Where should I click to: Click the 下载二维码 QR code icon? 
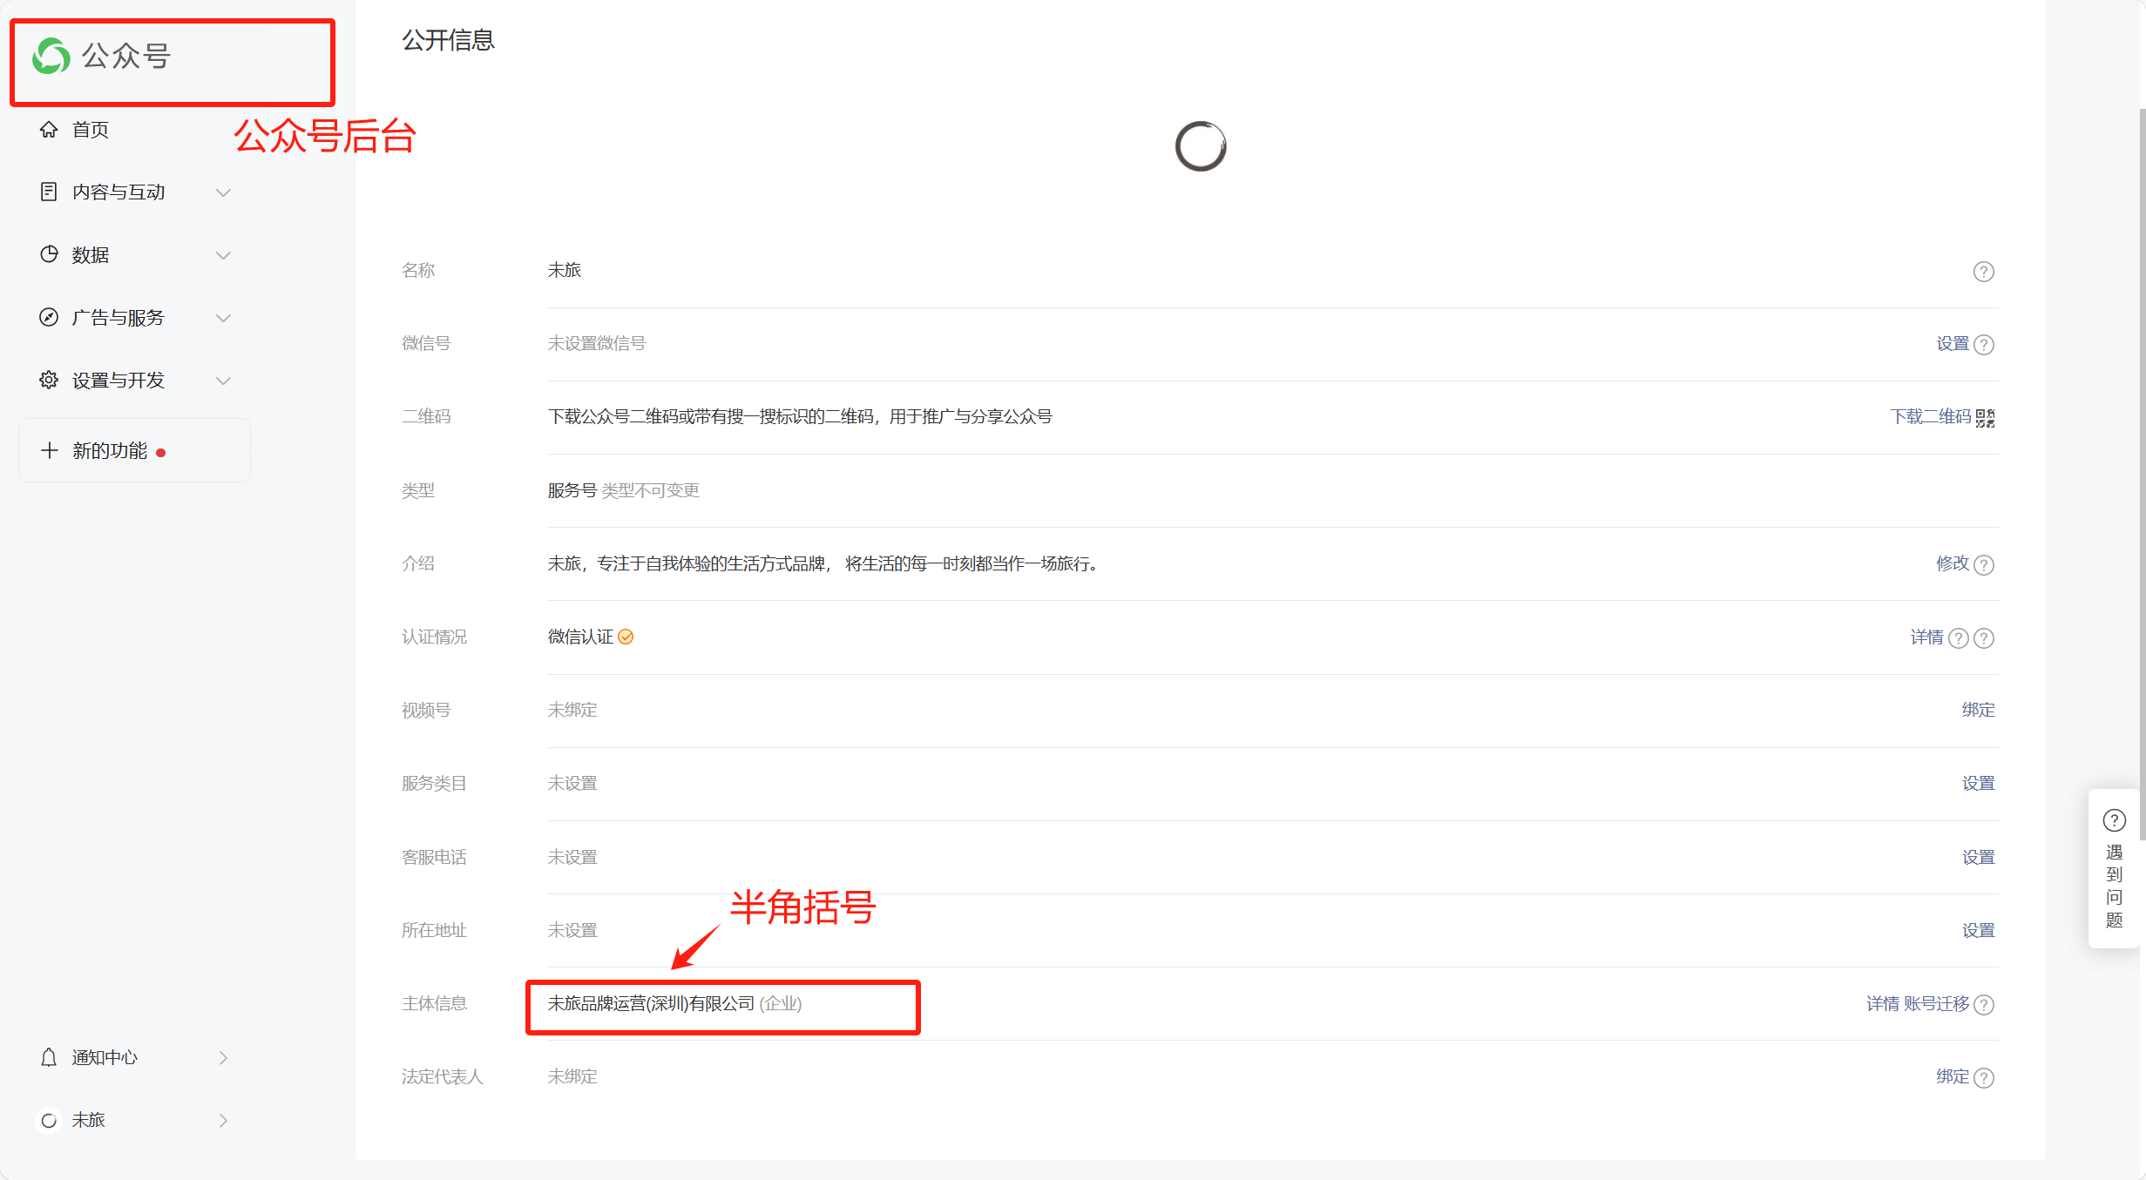click(x=1986, y=418)
